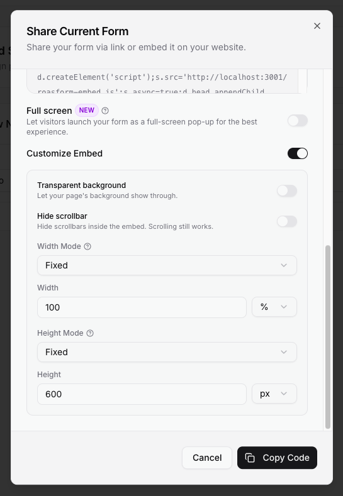Click the dialog vertical scrollbar thumb
This screenshot has width=343, height=496.
(328, 337)
